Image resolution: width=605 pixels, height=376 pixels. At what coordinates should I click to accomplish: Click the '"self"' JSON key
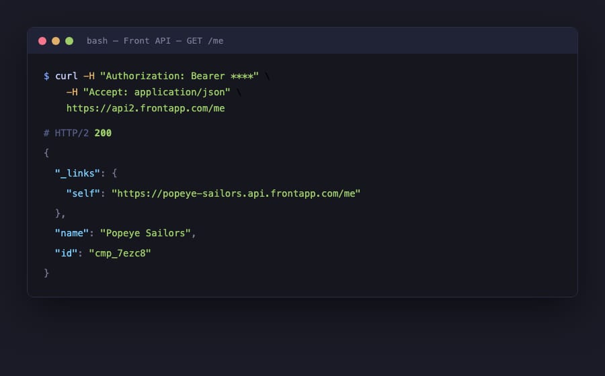[x=83, y=193]
